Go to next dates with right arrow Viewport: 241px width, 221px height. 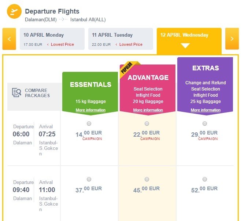click(x=232, y=39)
